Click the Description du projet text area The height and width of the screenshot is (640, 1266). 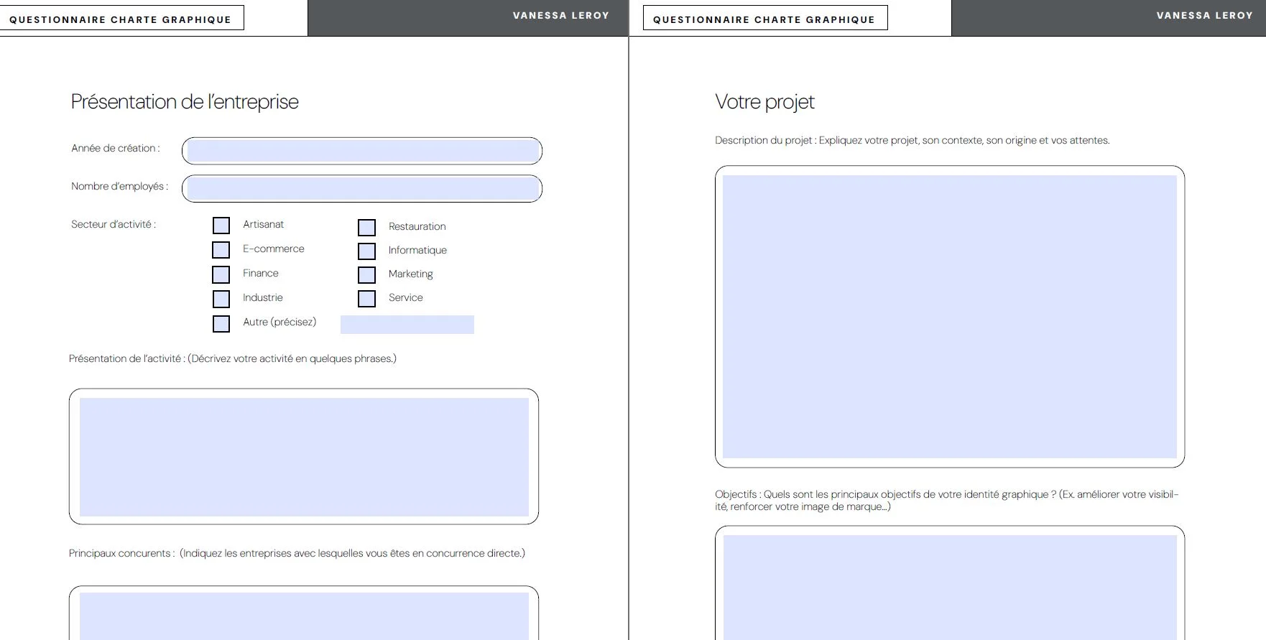pyautogui.click(x=949, y=317)
